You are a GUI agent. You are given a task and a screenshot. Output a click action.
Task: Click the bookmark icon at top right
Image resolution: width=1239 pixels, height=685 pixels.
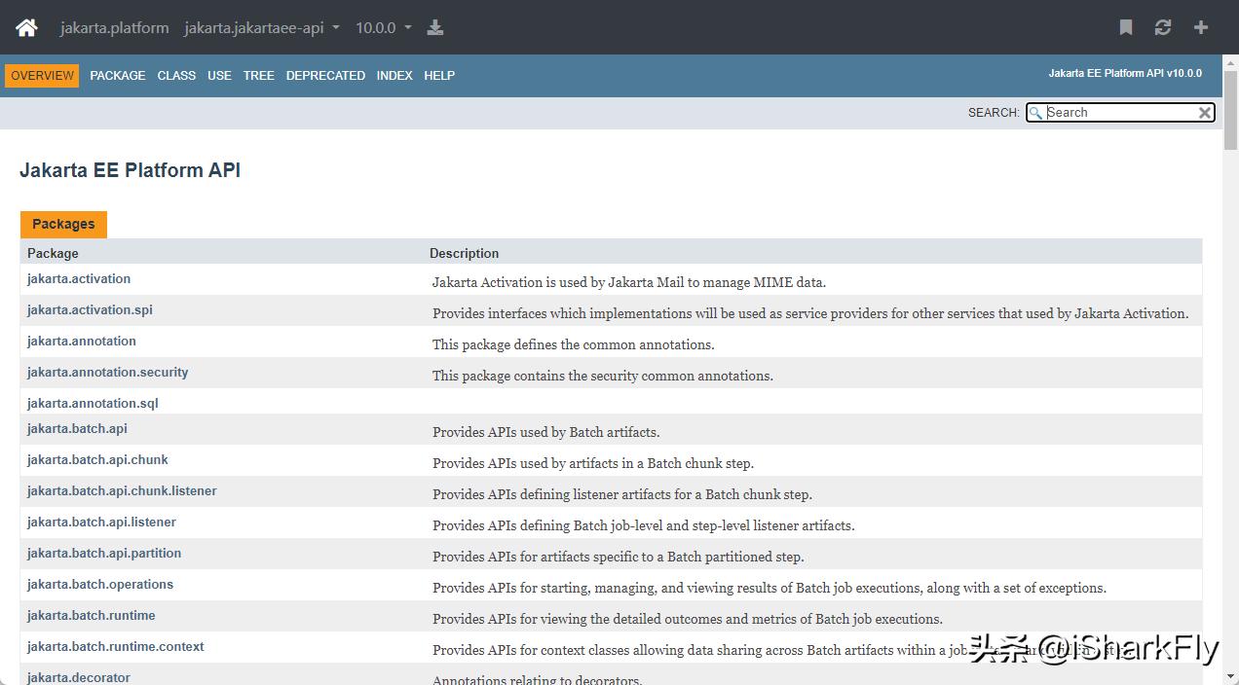pyautogui.click(x=1125, y=28)
